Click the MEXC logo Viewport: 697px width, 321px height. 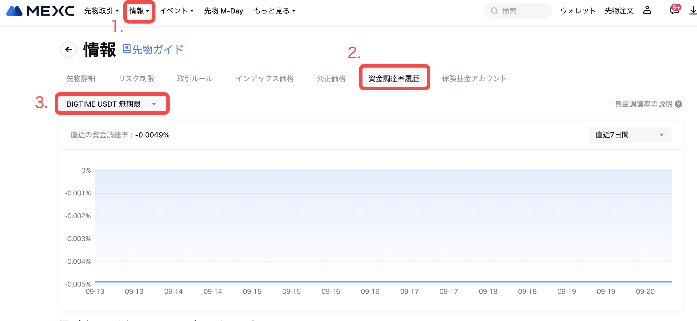tap(40, 11)
